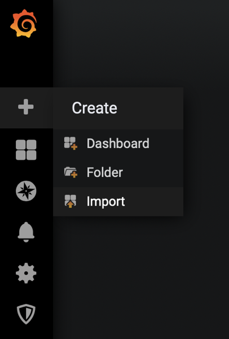Open Configuration via the gear icon
This screenshot has height=339, width=229.
click(26, 273)
